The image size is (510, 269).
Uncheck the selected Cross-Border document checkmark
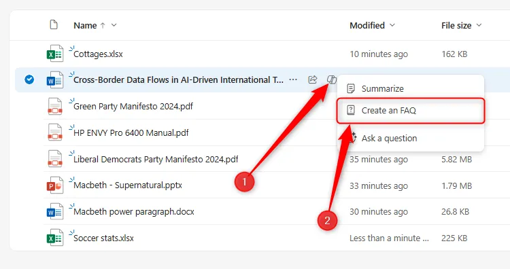point(29,79)
